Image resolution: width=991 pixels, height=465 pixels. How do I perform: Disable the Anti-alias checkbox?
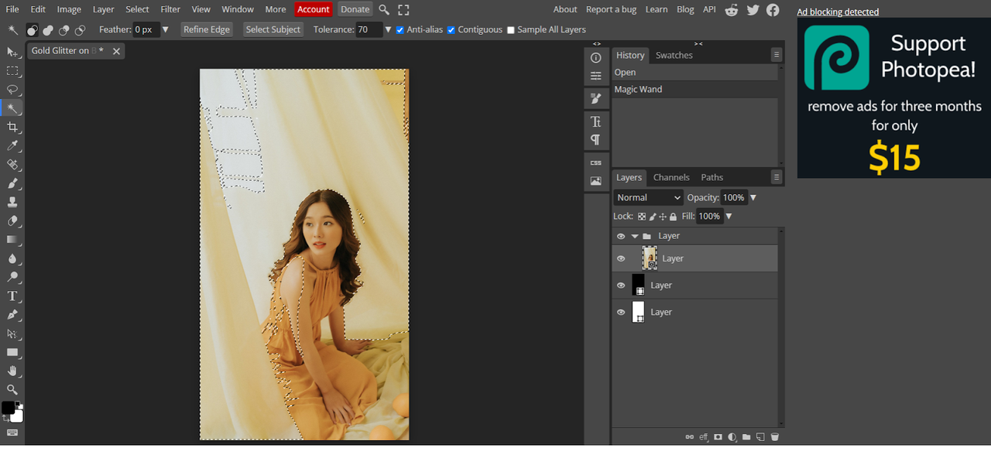(399, 30)
